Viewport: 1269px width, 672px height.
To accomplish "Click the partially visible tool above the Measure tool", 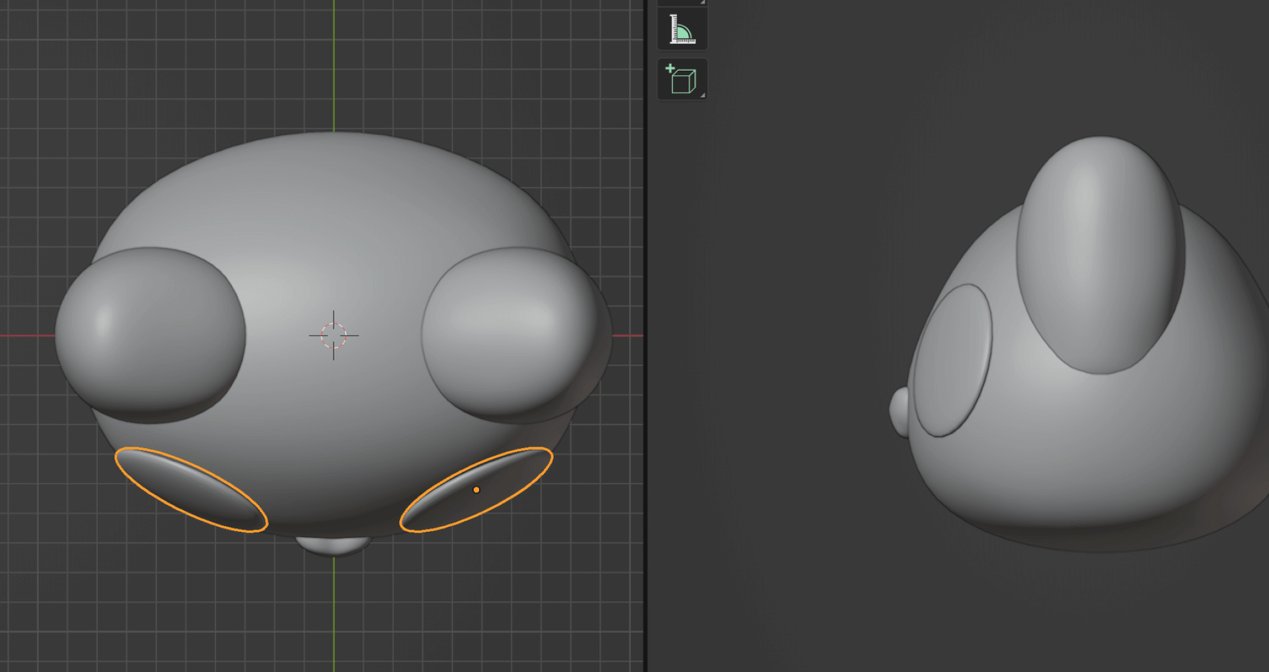I will point(682,3).
